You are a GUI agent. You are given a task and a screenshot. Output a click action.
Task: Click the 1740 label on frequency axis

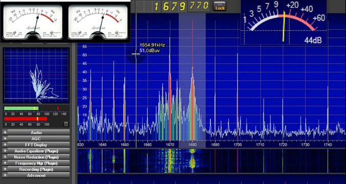pyautogui.click(x=328, y=145)
